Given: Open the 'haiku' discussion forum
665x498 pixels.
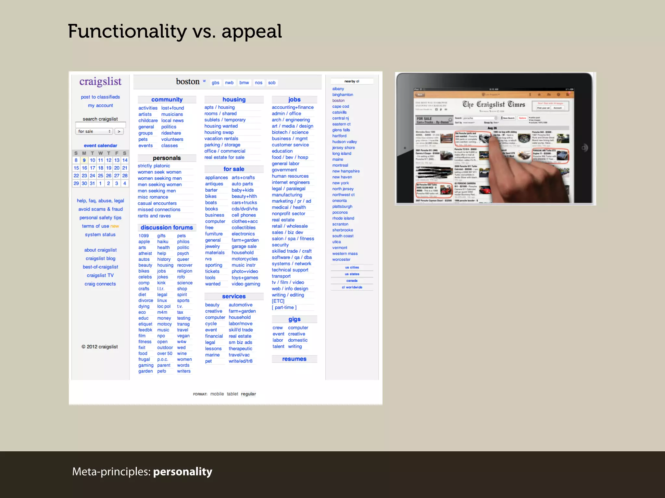Looking at the screenshot, I should (x=163, y=242).
